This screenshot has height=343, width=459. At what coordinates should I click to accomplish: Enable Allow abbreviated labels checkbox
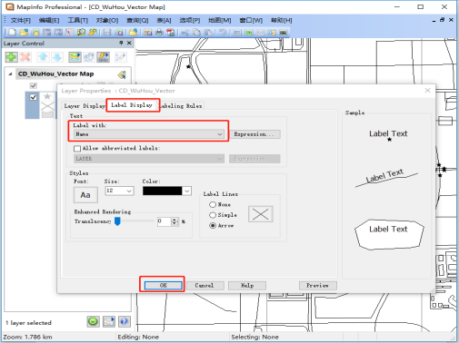tap(77, 149)
